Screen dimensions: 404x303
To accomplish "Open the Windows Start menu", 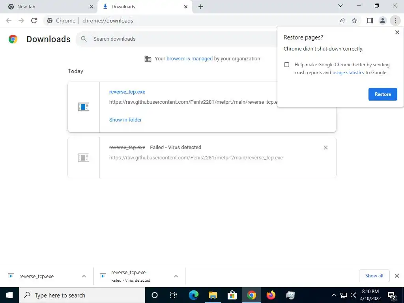I will tap(9, 295).
